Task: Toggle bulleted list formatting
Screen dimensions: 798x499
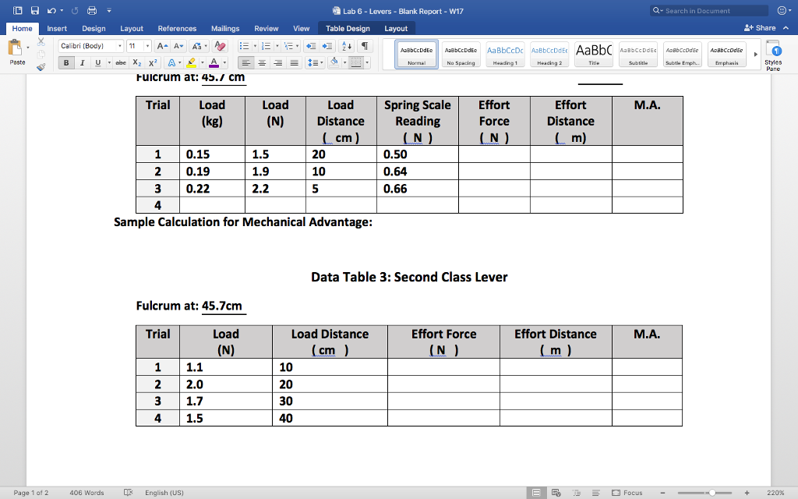Action: (x=245, y=47)
